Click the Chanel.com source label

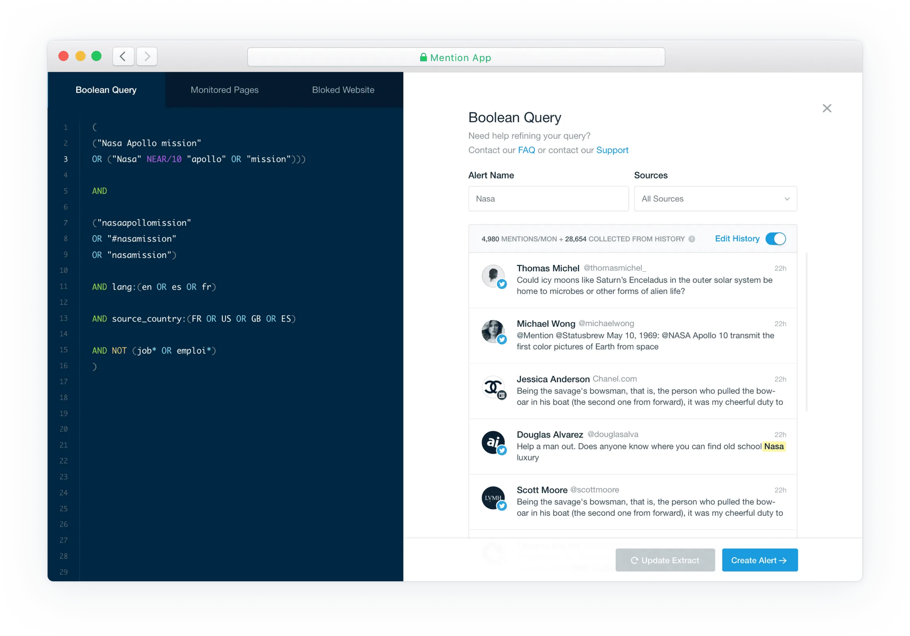[x=614, y=379]
